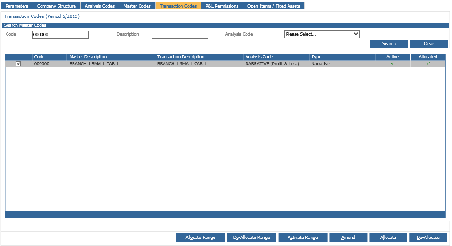
Task: Open the Analysis Code dropdown
Action: click(x=322, y=34)
